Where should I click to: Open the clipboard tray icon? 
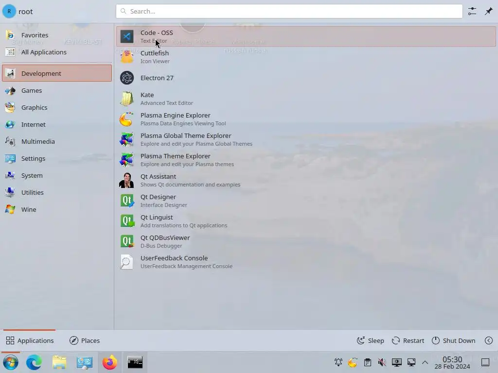[368, 362]
